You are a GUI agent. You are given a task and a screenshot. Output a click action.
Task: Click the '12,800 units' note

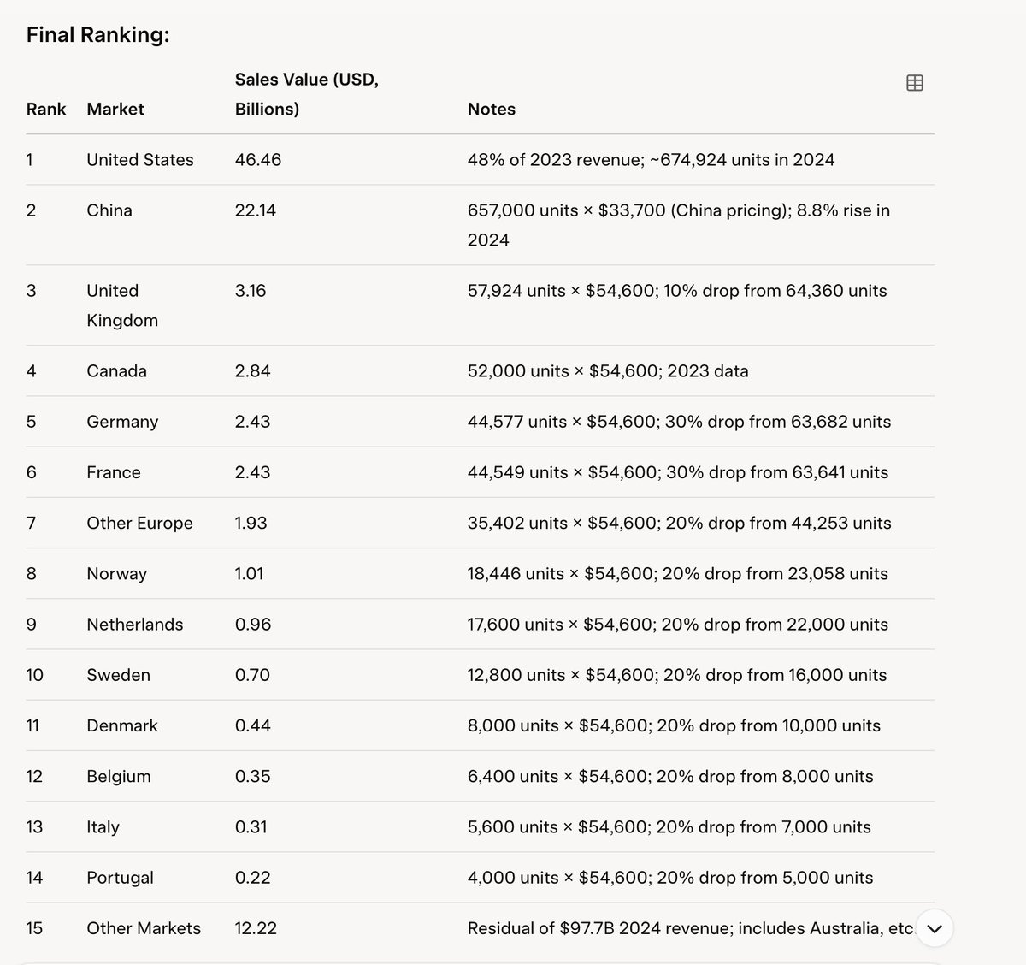[677, 675]
